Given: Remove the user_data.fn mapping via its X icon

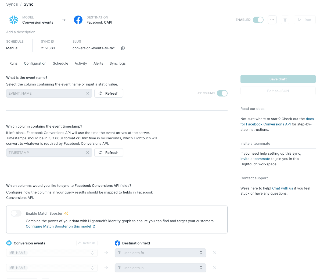Looking at the screenshot, I should click(214, 252).
